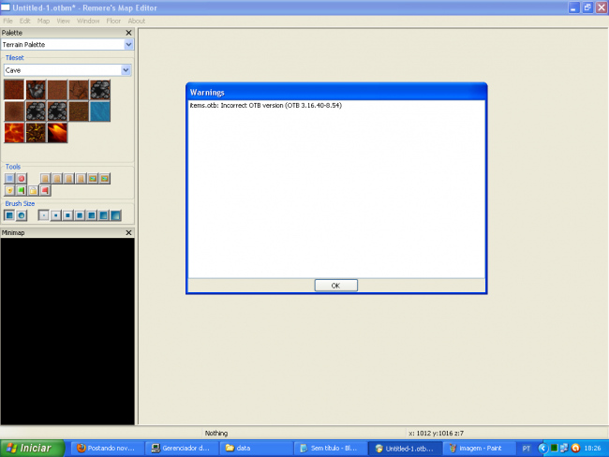Click the Iniciar start button
This screenshot has height=457, width=609.
(32, 448)
